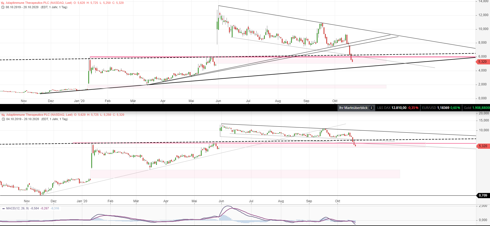Click the open value O: 5,620 in upper chart
The height and width of the screenshot is (226, 490).
point(79,3)
